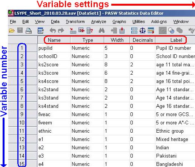Click the Undo arrow icon
The height and width of the screenshot is (167, 195).
point(52,31)
